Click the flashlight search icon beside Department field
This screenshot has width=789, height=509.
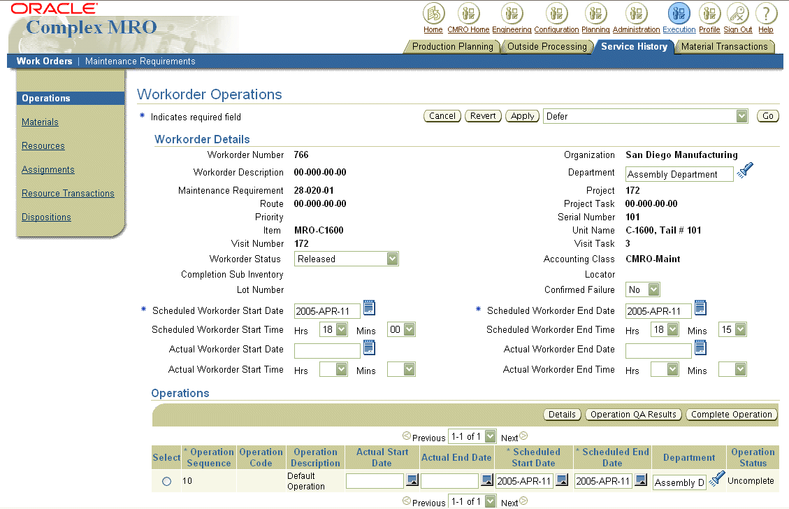point(745,170)
